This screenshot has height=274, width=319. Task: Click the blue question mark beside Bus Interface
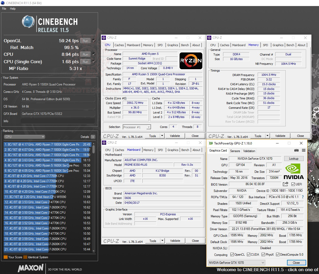[x=303, y=197]
